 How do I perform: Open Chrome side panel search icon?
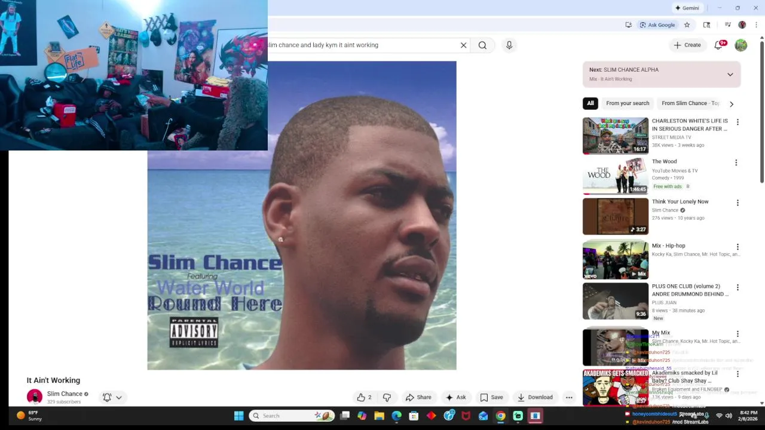click(x=706, y=24)
